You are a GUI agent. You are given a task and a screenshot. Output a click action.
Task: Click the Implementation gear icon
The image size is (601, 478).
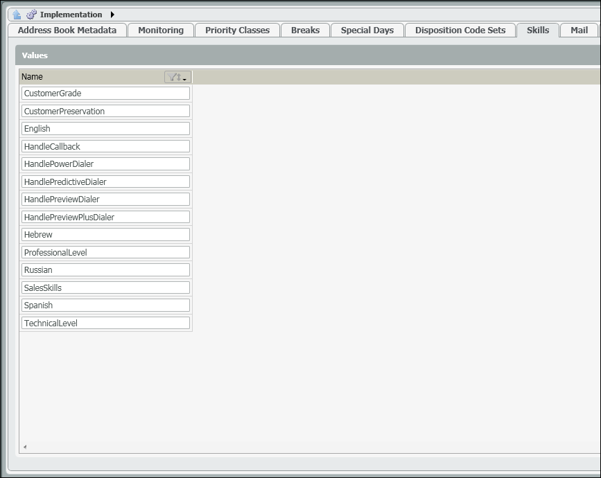point(32,15)
